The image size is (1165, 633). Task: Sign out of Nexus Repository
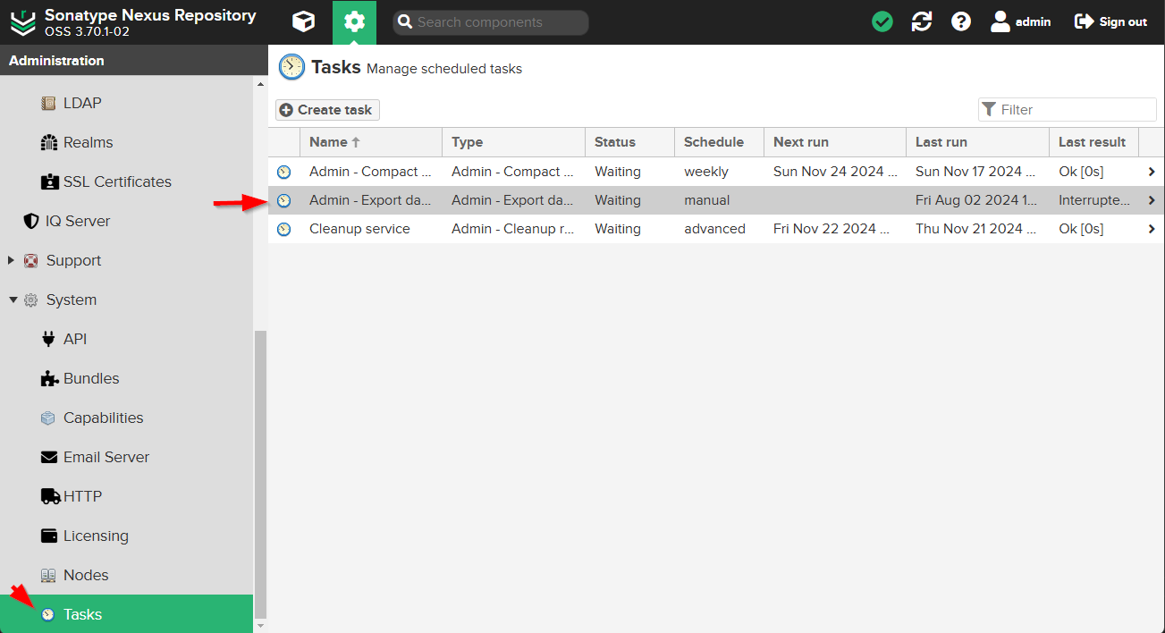1110,22
